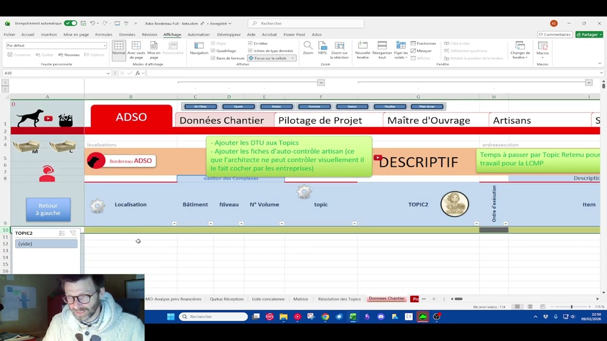The width and height of the screenshot is (607, 341).
Task: Click Masquer to hide the window
Action: coord(421,51)
